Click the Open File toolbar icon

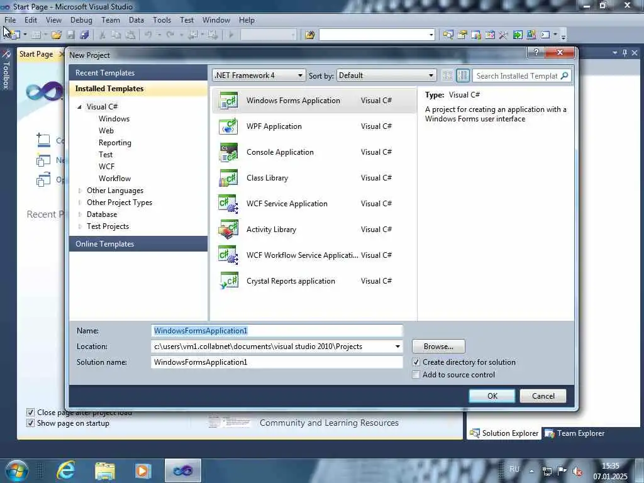[56, 35]
